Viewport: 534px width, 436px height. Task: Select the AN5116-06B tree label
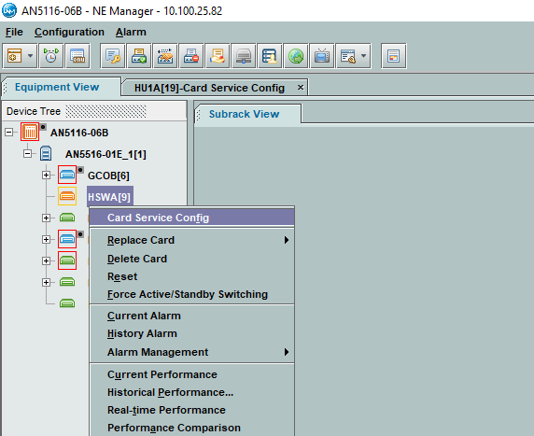(x=79, y=133)
